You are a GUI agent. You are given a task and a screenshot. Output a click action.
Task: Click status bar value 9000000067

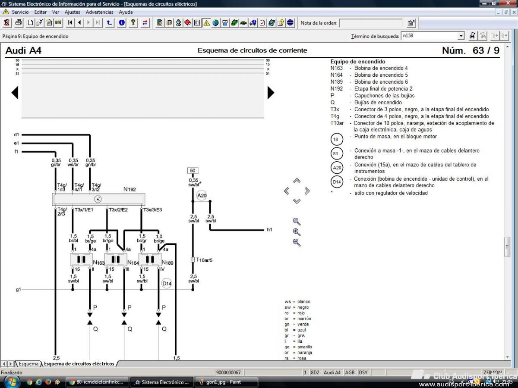[x=228, y=372]
